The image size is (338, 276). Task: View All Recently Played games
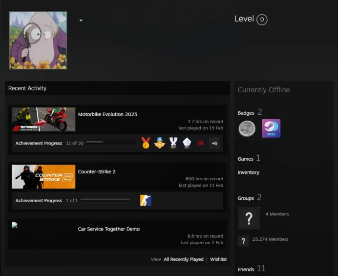coord(184,259)
